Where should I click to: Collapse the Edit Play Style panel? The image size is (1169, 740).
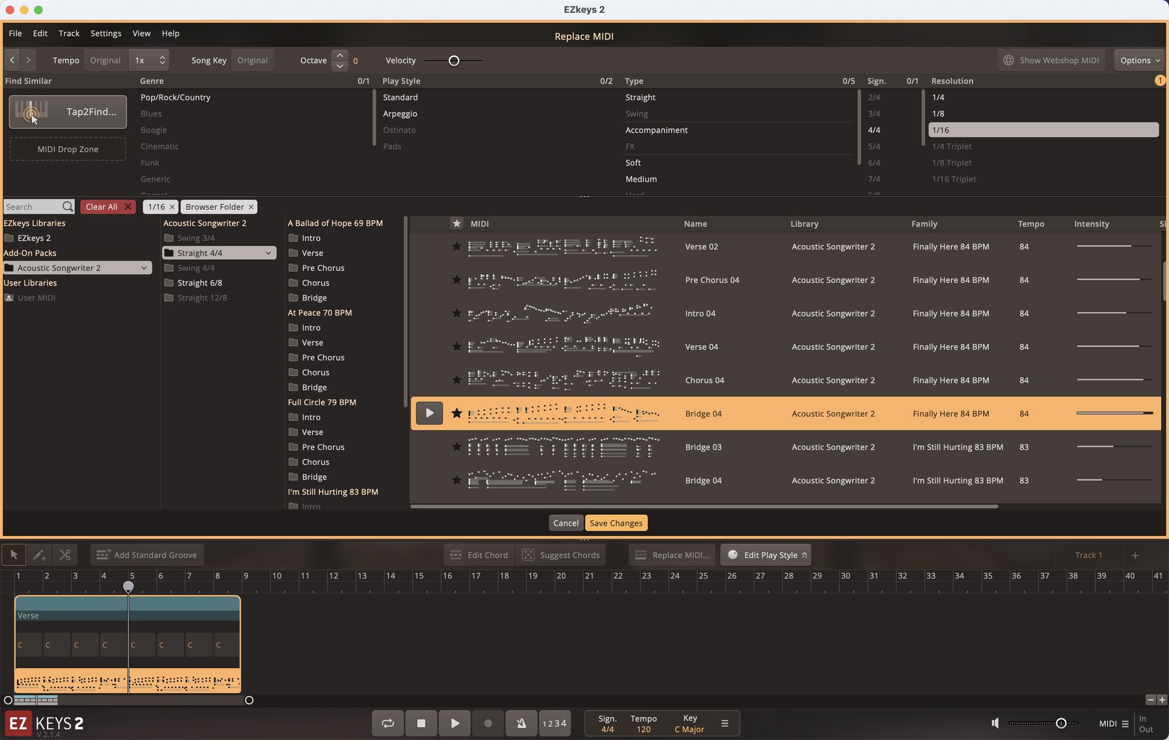pos(802,554)
